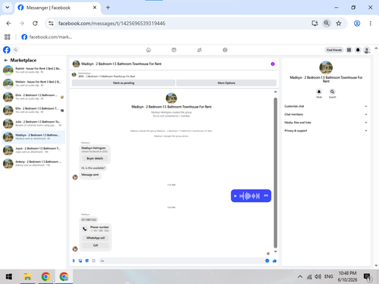This screenshot has width=379, height=284.
Task: Send a thumbs-up like
Action: (x=274, y=261)
